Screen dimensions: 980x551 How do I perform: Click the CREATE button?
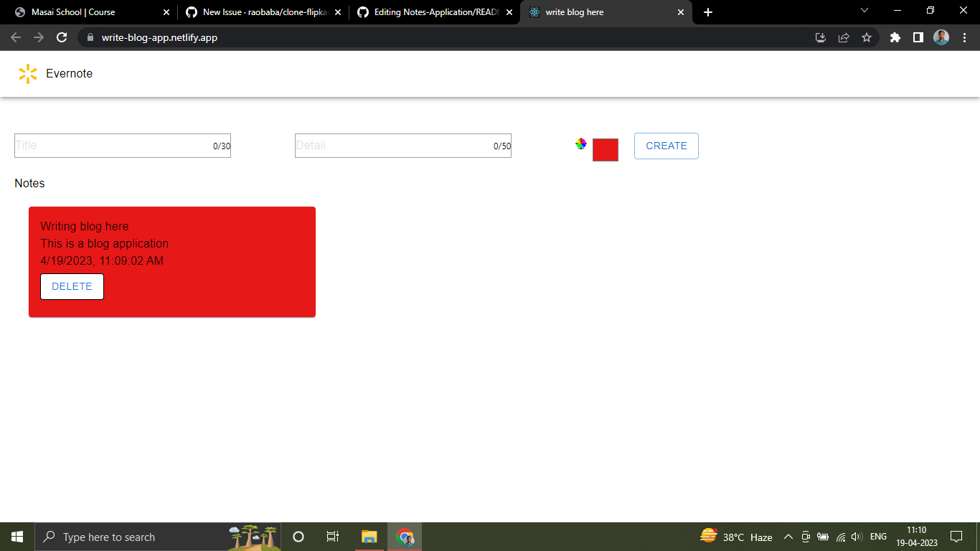point(666,146)
